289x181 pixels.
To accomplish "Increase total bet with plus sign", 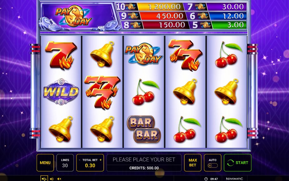I will pos(101,160).
